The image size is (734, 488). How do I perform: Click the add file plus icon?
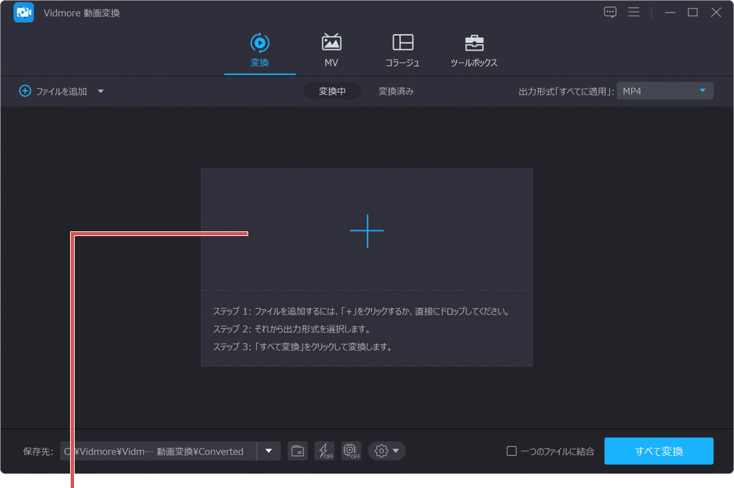pos(367,231)
